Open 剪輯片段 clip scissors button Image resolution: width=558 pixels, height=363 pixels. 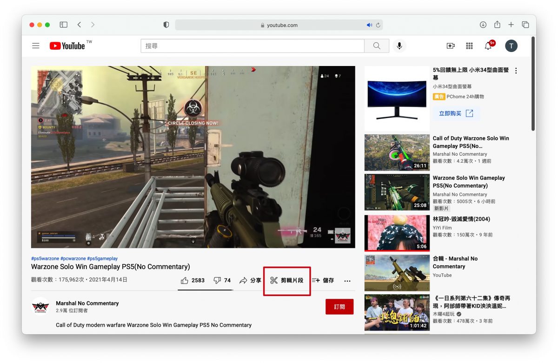pyautogui.click(x=286, y=280)
